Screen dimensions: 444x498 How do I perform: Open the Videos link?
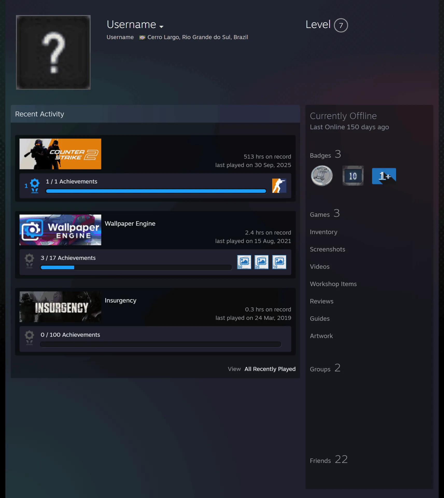point(320,267)
